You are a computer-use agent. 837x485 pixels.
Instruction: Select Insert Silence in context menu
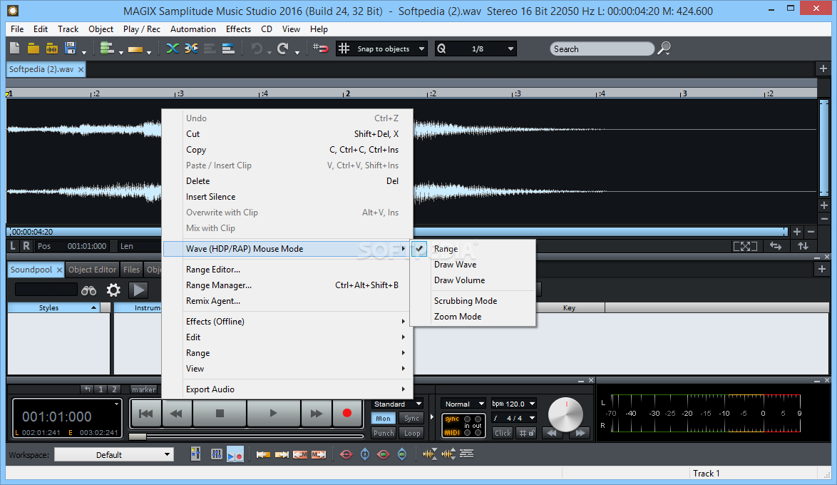click(x=287, y=197)
